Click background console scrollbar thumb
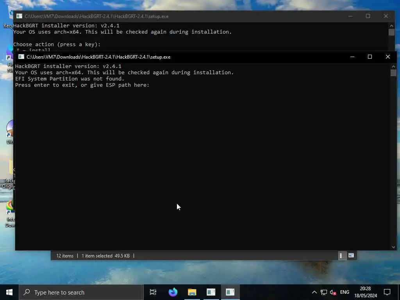Image resolution: width=400 pixels, height=300 pixels. coord(391,32)
